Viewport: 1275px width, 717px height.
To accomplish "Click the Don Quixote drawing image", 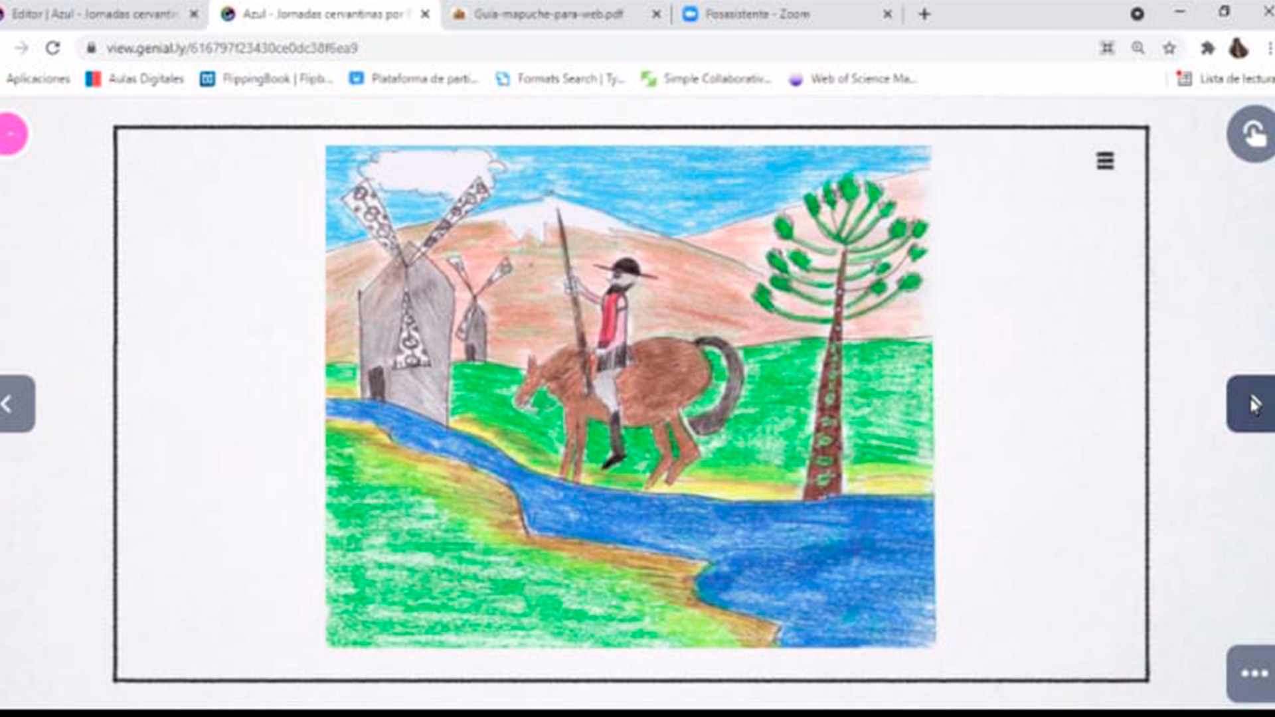I will click(630, 396).
